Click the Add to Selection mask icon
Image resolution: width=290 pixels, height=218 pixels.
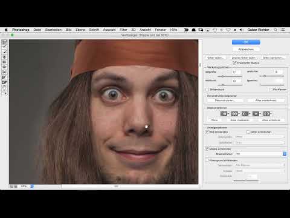tap(234, 114)
